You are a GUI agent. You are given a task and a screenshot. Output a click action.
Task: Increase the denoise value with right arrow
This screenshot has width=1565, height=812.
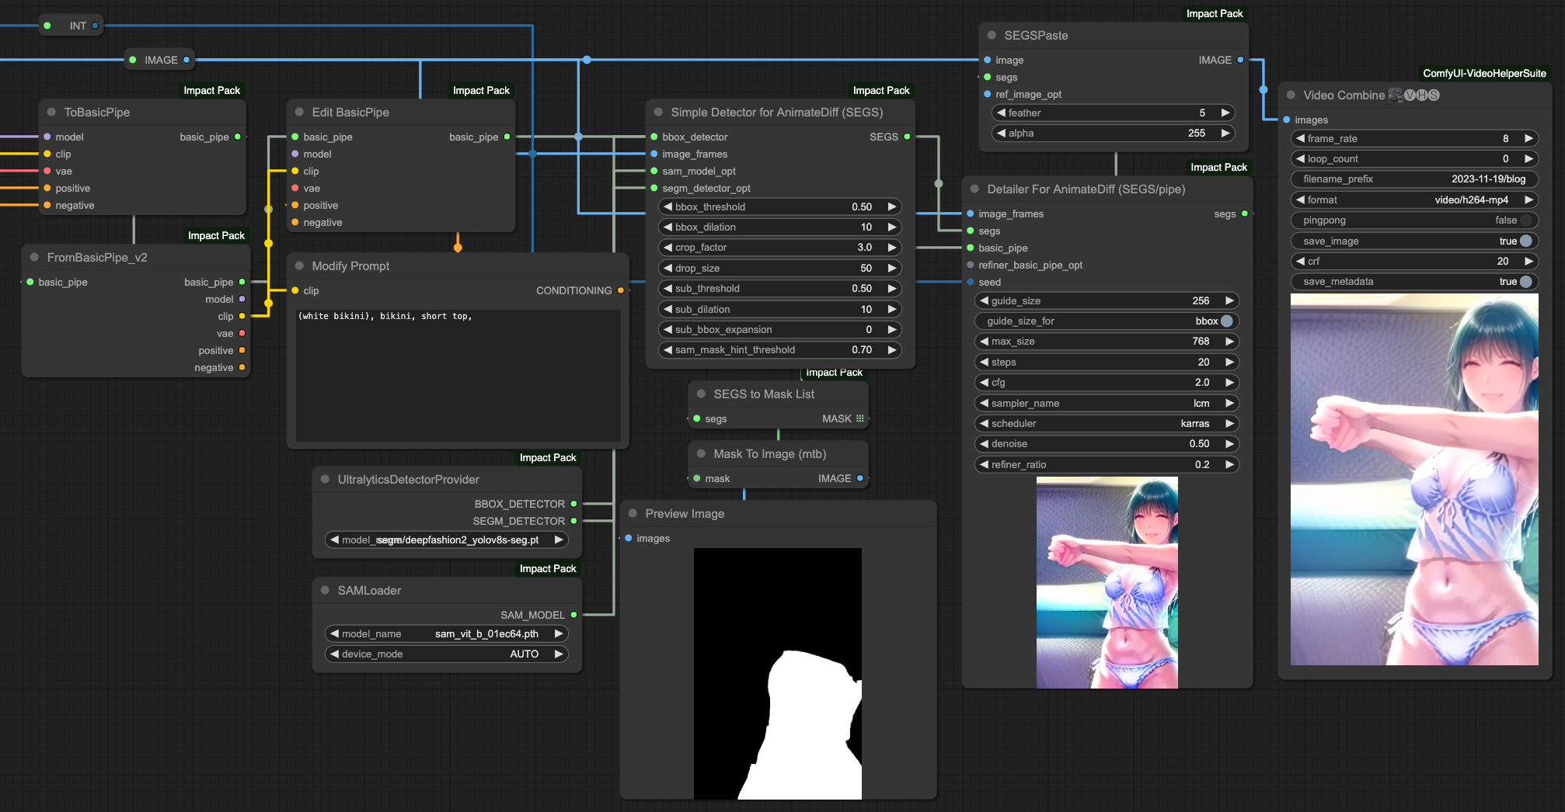(x=1229, y=444)
